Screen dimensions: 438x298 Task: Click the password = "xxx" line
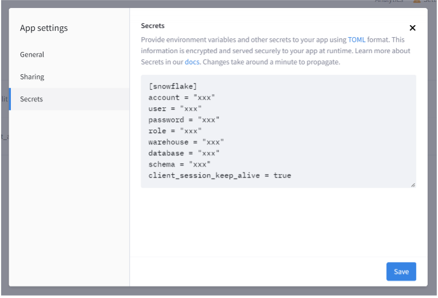tap(184, 120)
